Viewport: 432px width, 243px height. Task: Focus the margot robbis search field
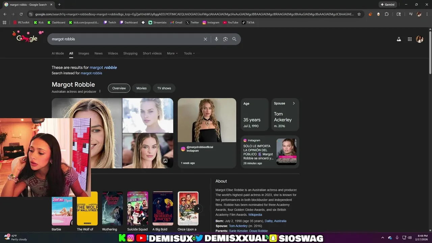pyautogui.click(x=125, y=39)
